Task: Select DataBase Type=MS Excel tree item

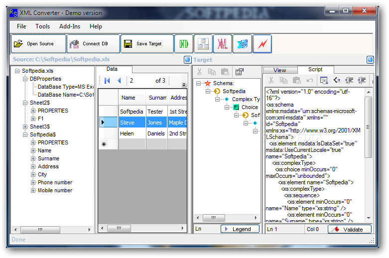Action: point(65,87)
